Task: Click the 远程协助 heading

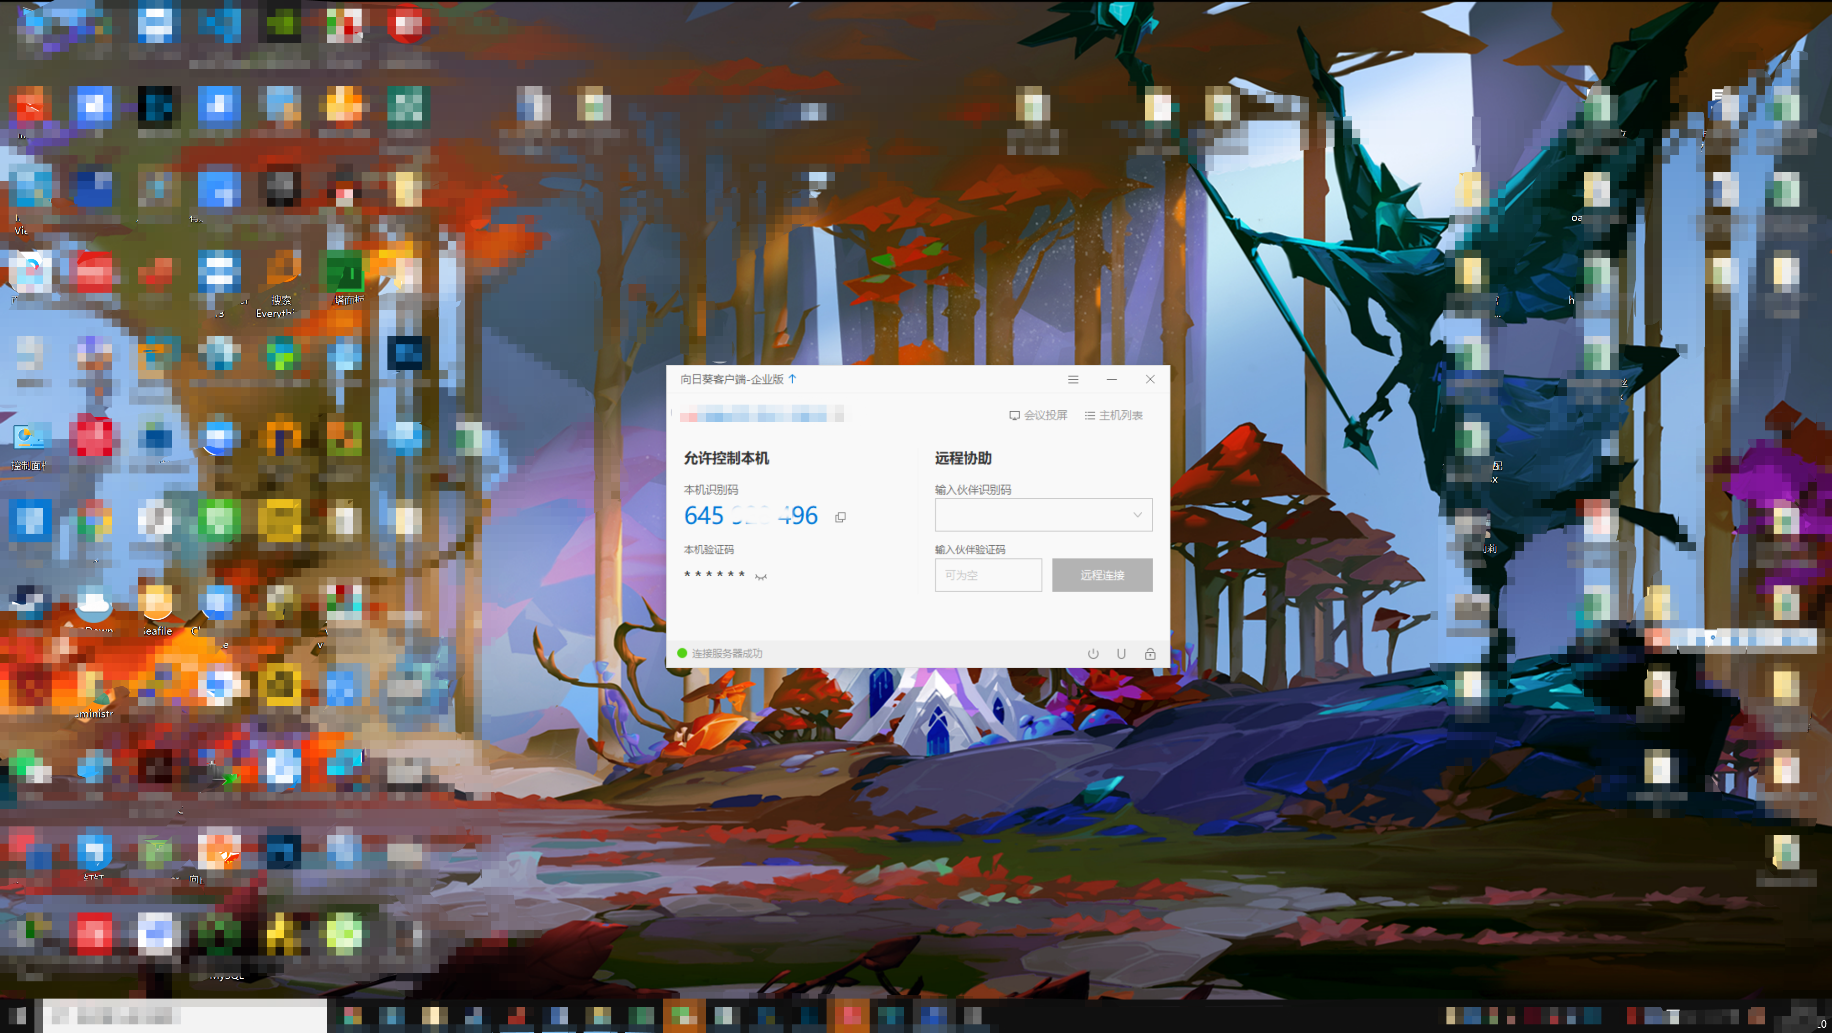Action: [x=963, y=459]
